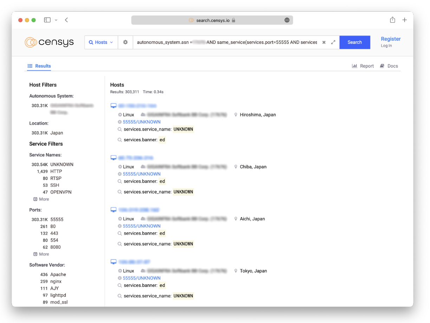The image size is (430, 323).
Task: Open the Register link
Action: click(391, 39)
